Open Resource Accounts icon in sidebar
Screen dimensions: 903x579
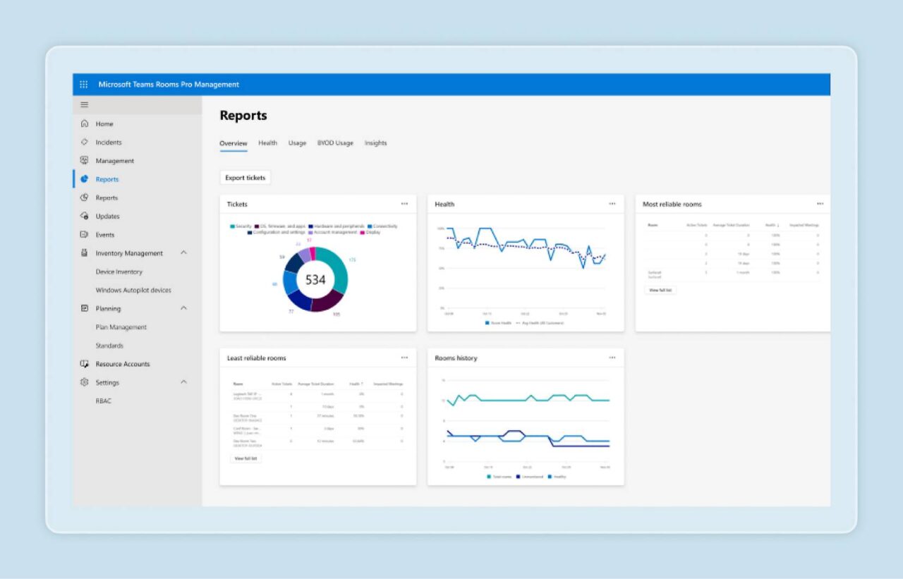coord(85,364)
